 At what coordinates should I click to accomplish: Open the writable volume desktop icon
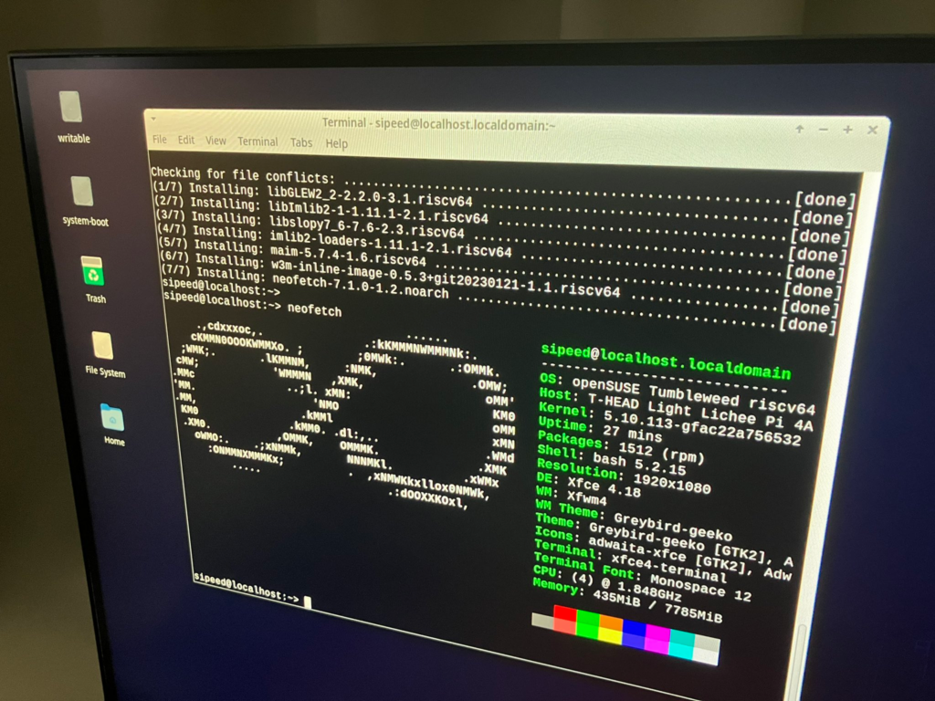tap(71, 117)
